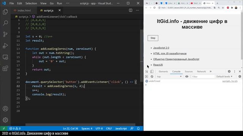243x136 pixels.
Task: Open editor More Actions ellipsis
Action: pos(137,10)
